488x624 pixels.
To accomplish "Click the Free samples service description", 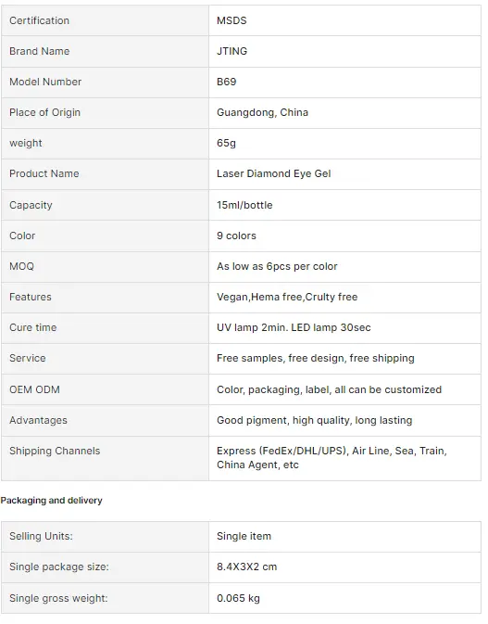I will (316, 359).
